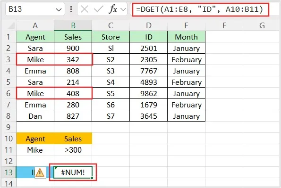The width and height of the screenshot is (281, 188).
Task: Click the 'Store' header cell
Action: pyautogui.click(x=111, y=37)
